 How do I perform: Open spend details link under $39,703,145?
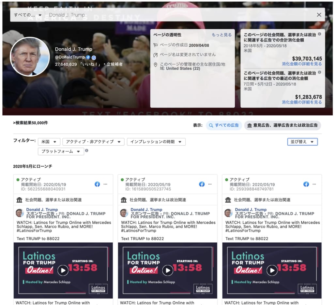tap(302, 64)
